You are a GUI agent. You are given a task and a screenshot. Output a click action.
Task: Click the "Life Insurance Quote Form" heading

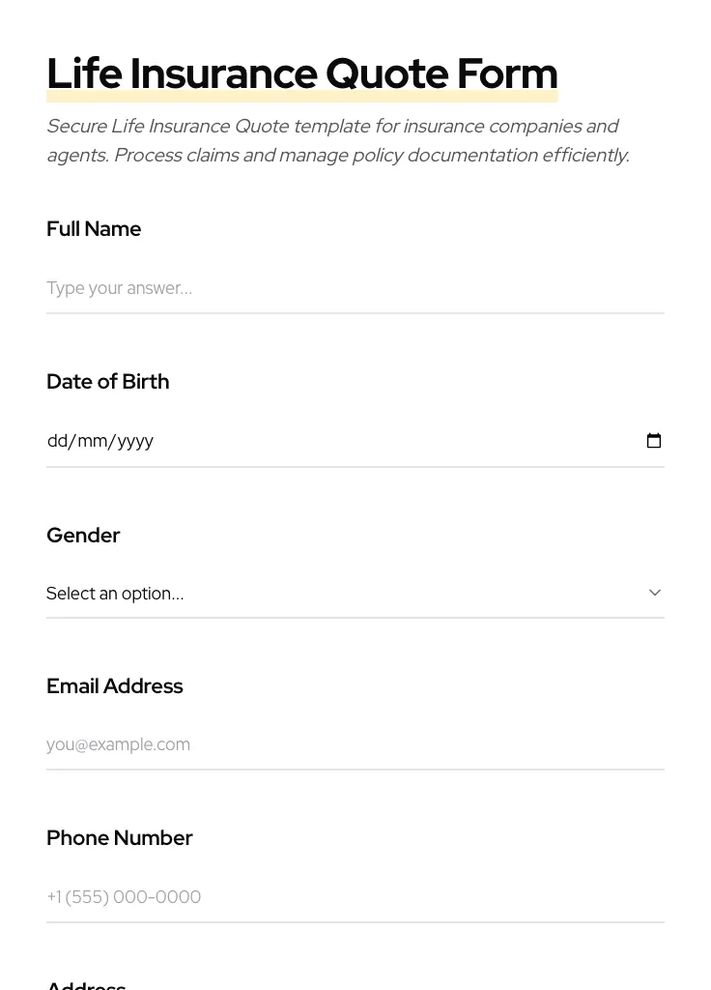click(x=301, y=74)
